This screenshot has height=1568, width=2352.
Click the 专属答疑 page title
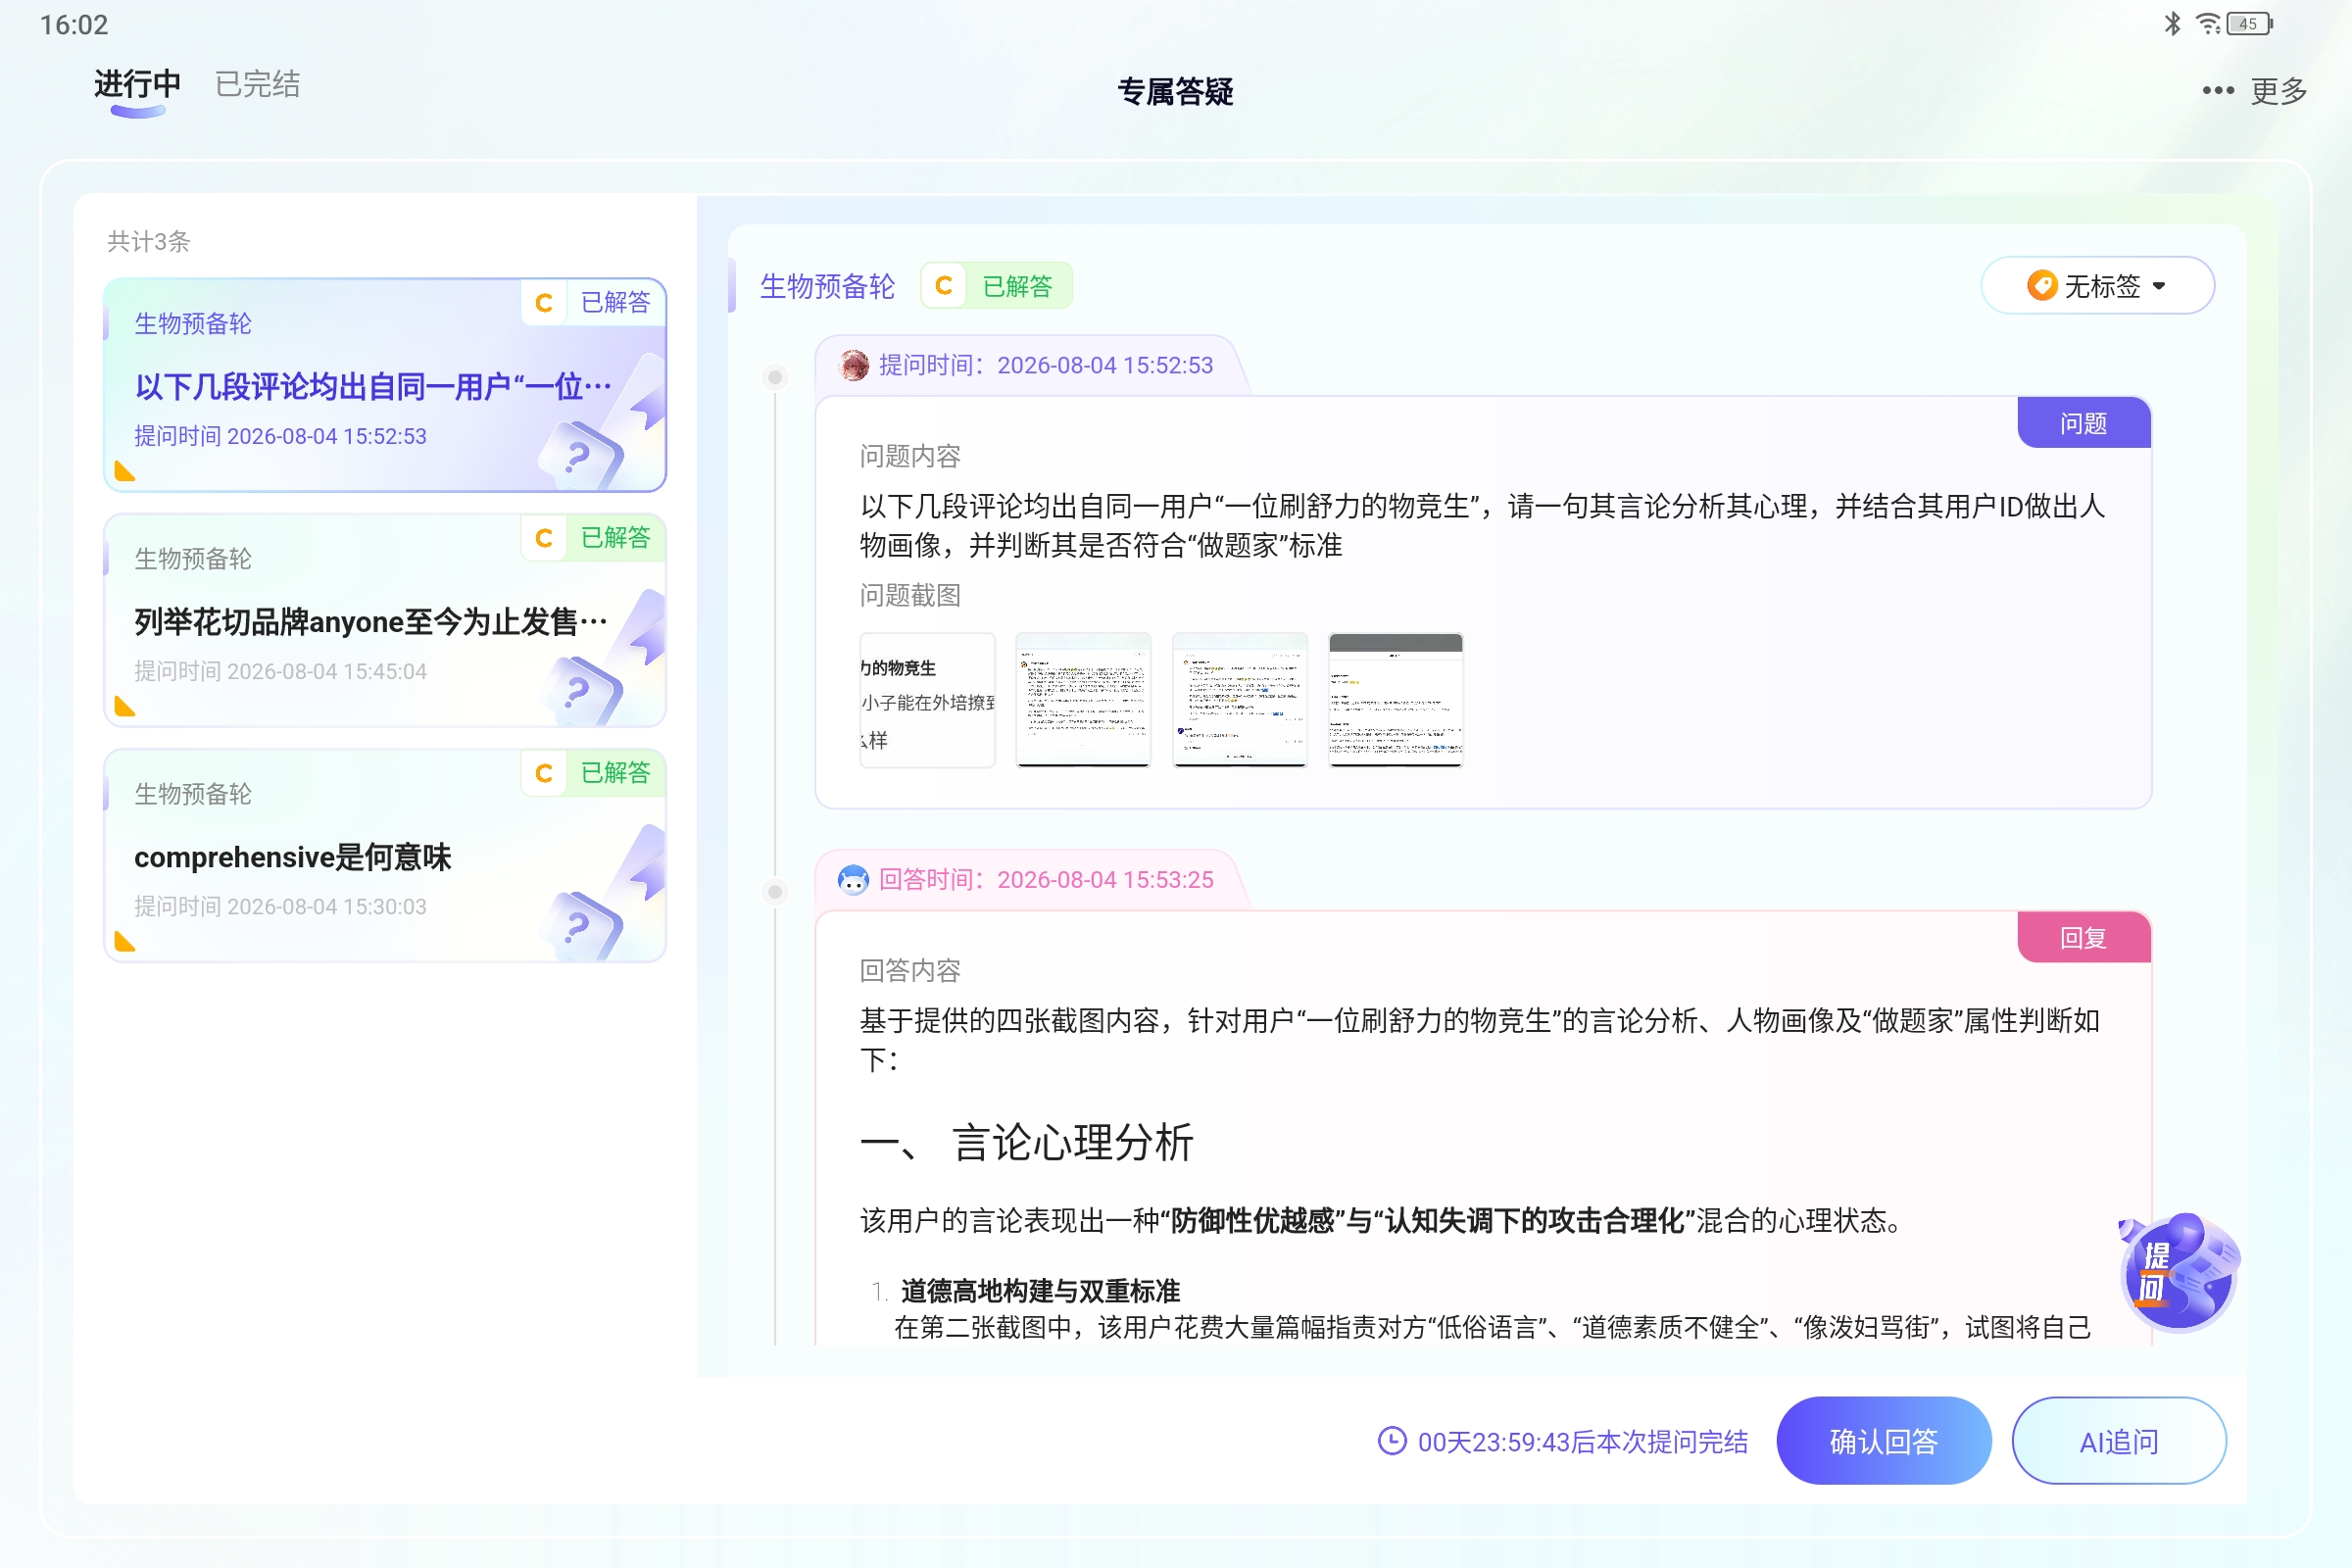coord(1175,91)
